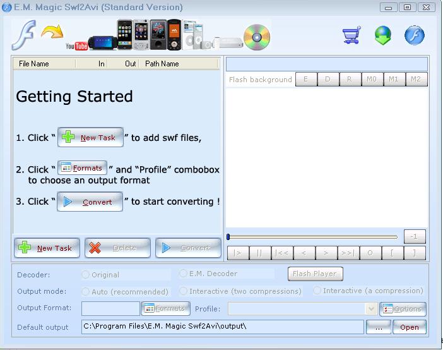Click green plus icon on bottom New Task
443x350 pixels.
coord(25,247)
